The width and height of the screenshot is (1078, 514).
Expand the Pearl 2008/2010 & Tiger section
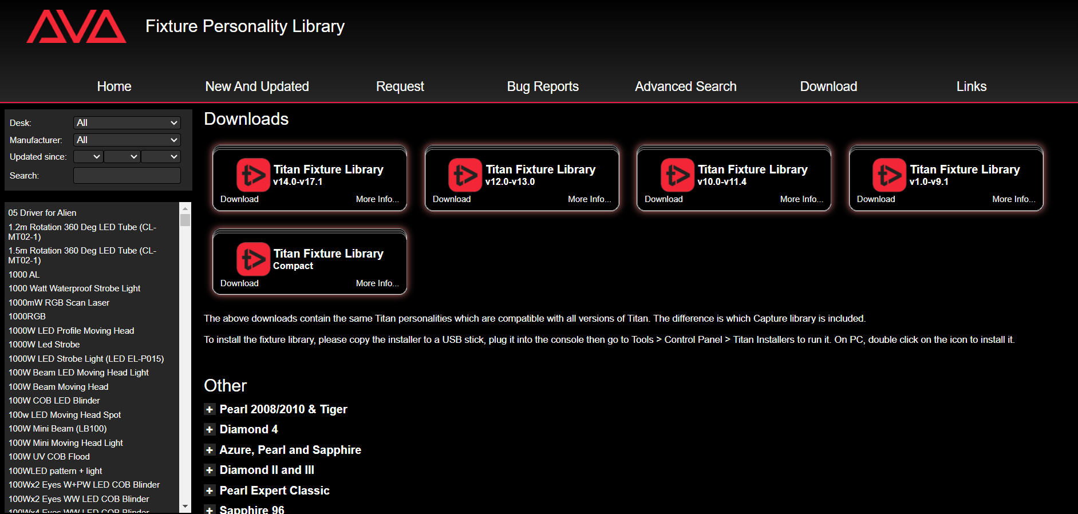[210, 409]
